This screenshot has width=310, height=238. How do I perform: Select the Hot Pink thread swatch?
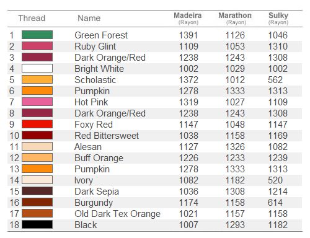37,102
